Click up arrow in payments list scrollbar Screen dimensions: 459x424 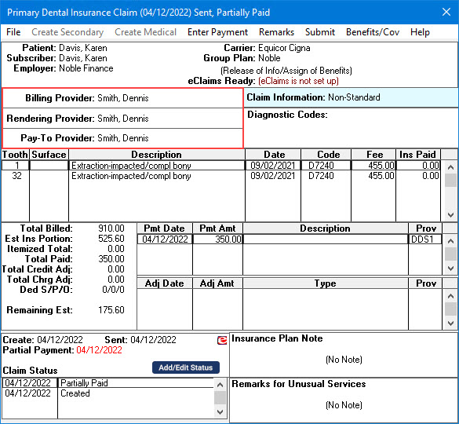point(450,241)
